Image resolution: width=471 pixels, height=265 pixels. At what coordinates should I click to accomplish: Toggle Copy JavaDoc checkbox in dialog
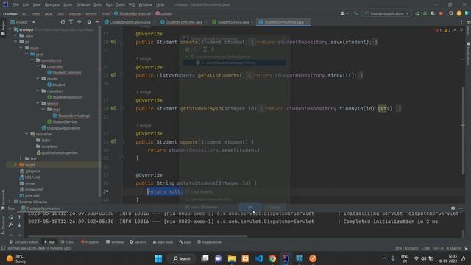click(x=187, y=191)
